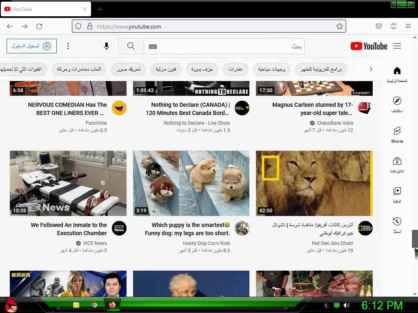
Task: Open the VICE News channel avatar
Action: click(119, 228)
